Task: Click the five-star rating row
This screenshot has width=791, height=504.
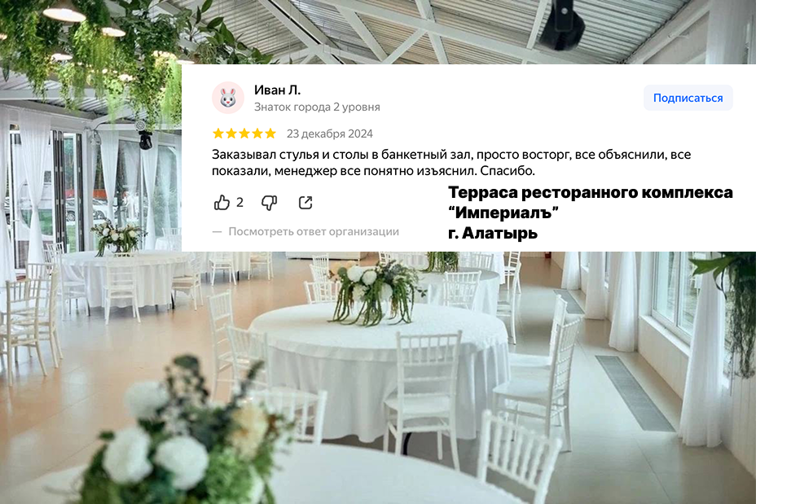Action: (x=244, y=134)
